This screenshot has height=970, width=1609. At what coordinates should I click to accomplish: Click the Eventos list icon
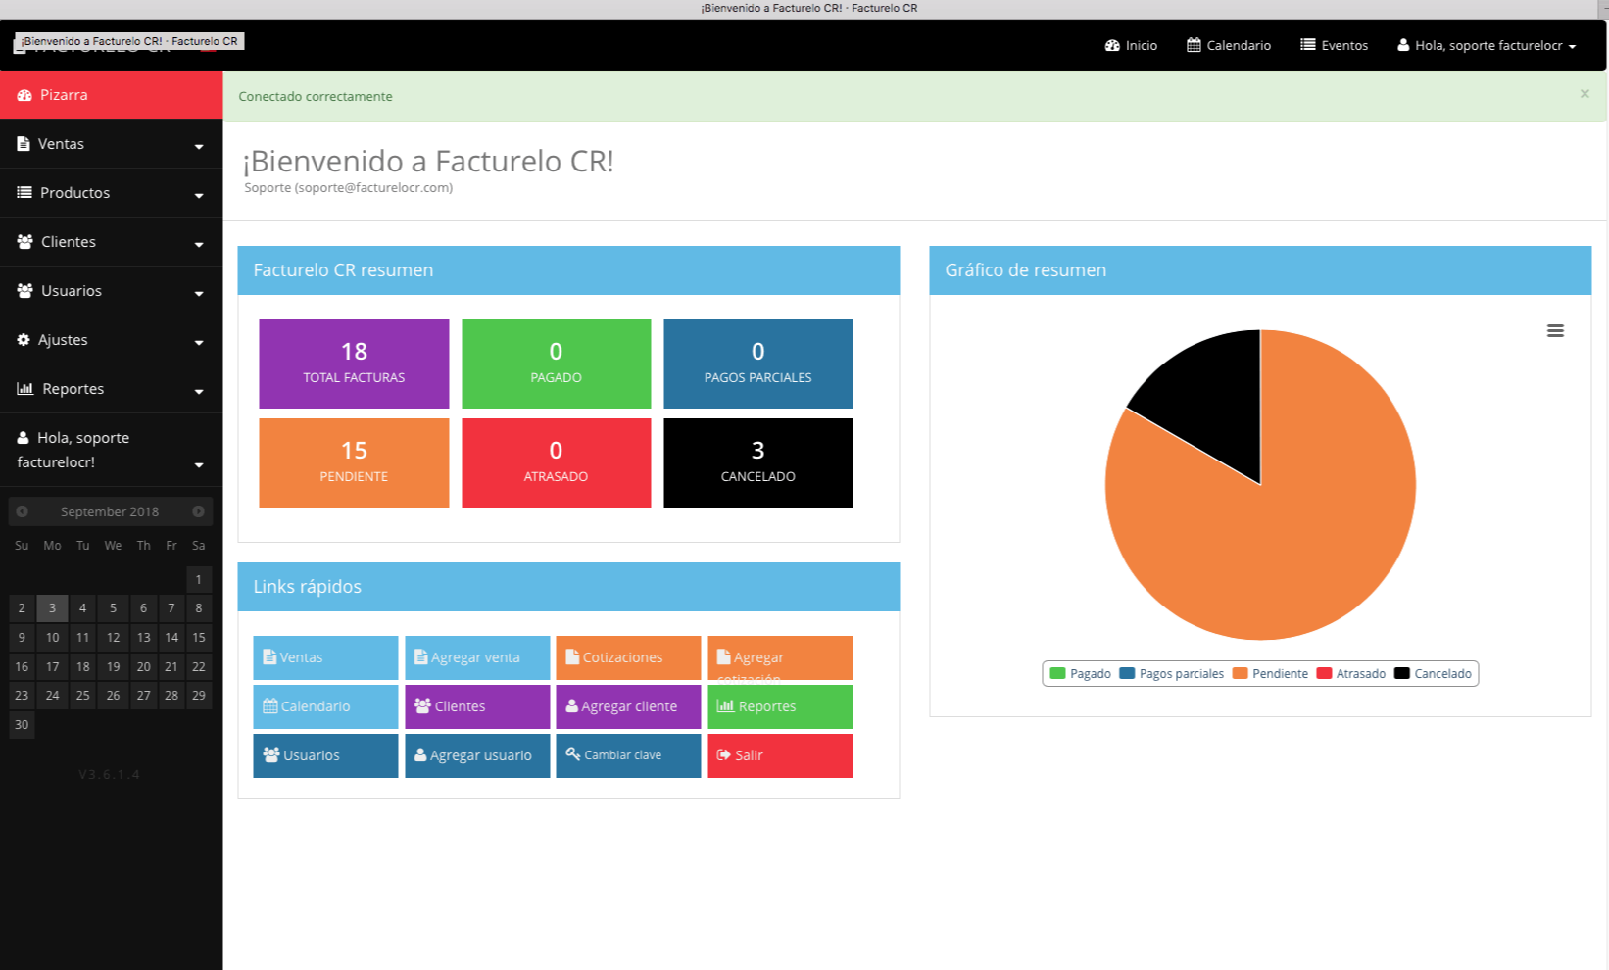click(x=1307, y=45)
